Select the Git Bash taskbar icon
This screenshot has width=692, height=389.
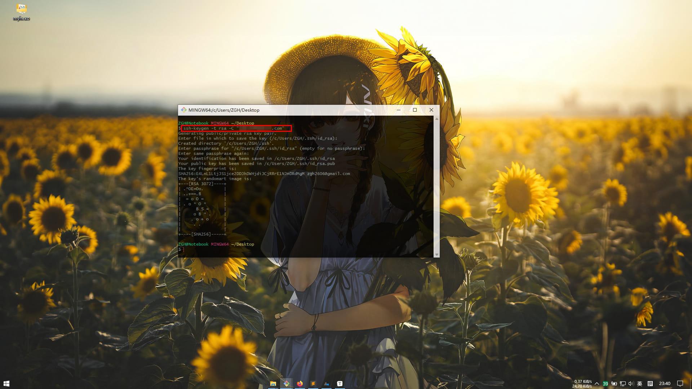(x=287, y=384)
